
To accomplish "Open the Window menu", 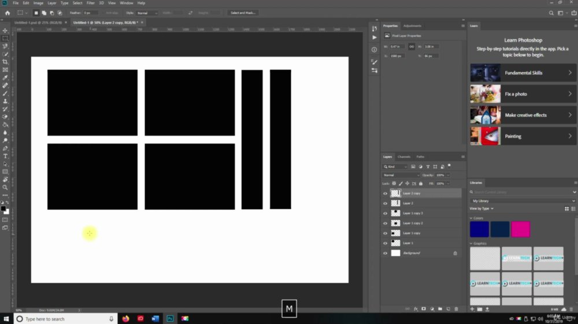I will [127, 3].
